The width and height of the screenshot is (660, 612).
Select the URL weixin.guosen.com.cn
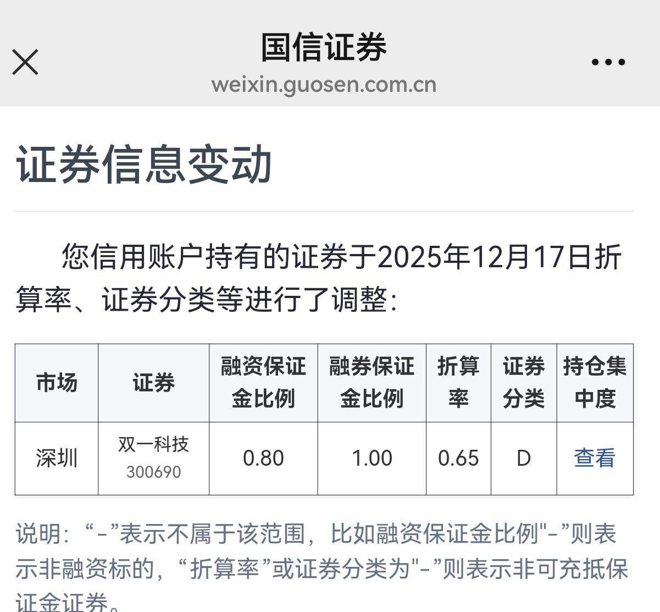point(324,85)
